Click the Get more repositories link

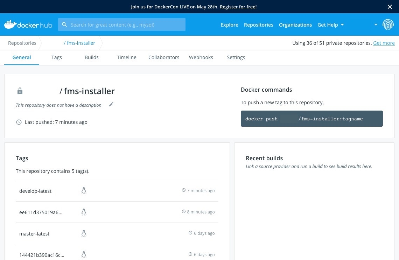384,43
